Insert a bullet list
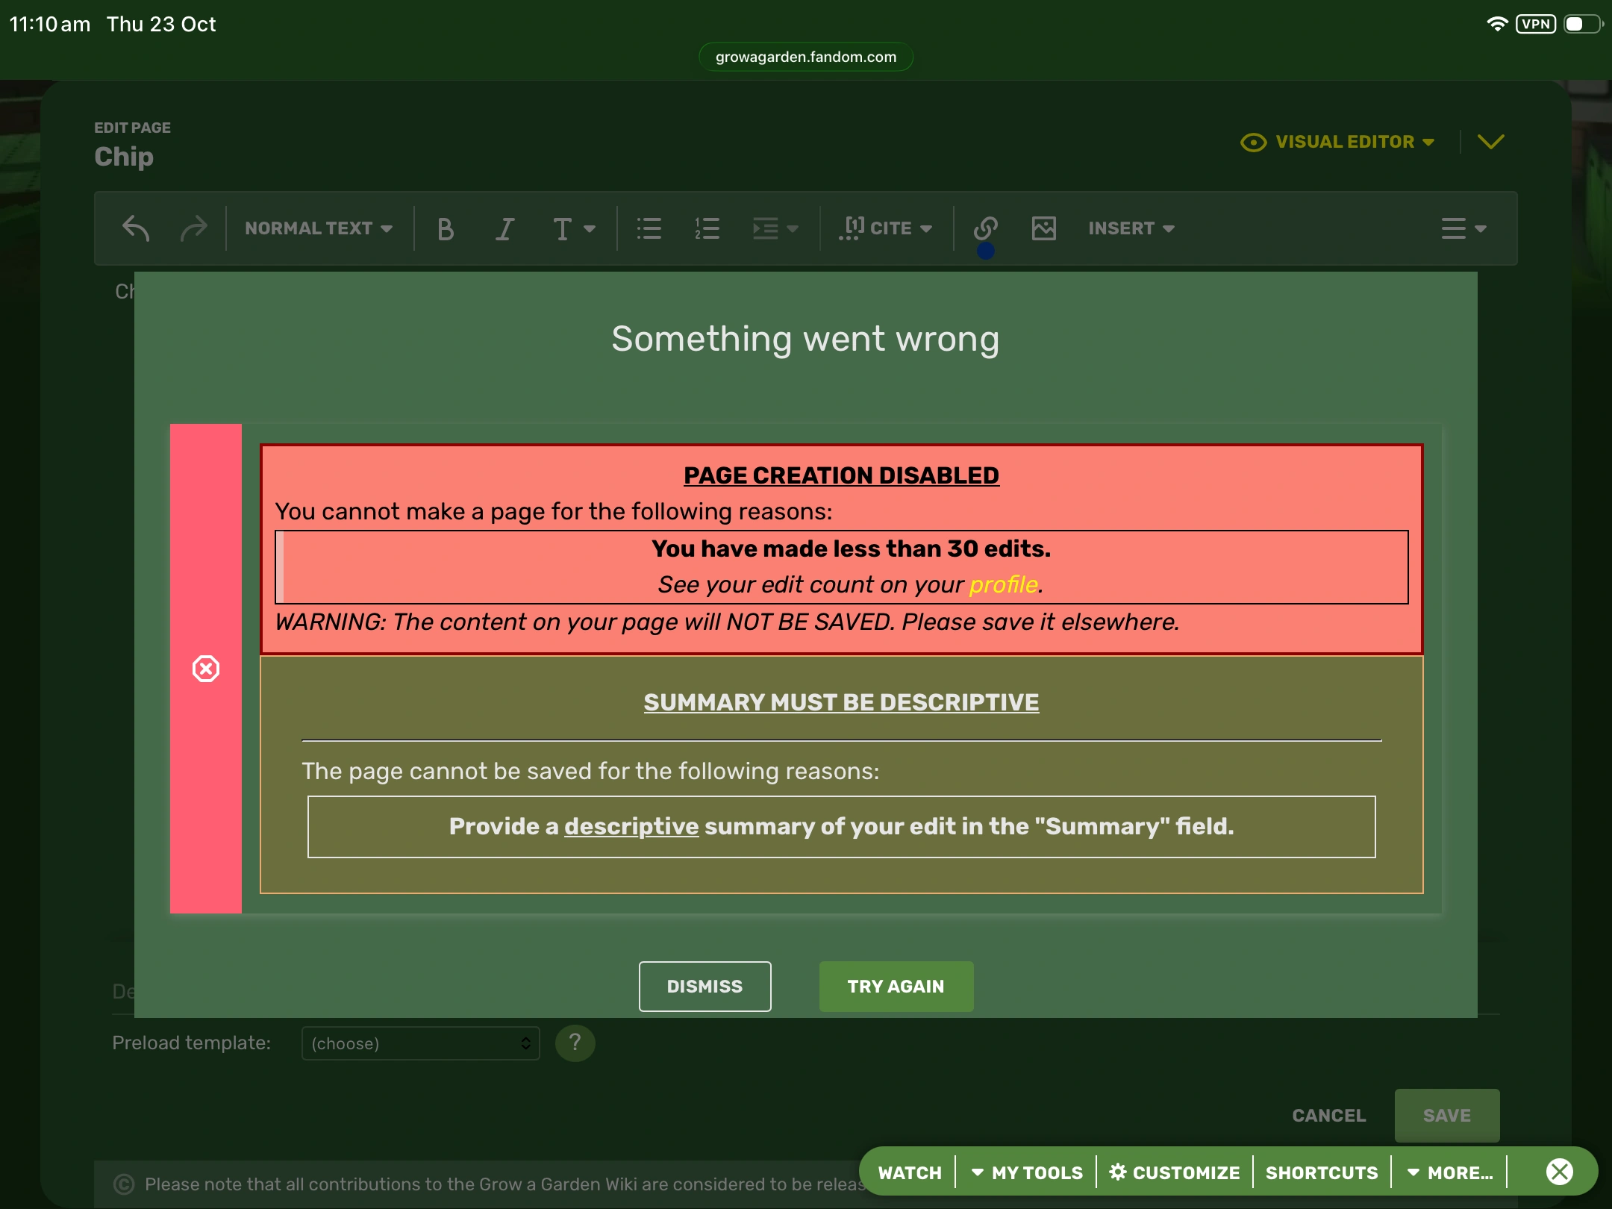The image size is (1612, 1209). point(649,228)
